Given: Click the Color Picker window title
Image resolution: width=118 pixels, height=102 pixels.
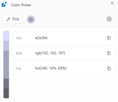Looking at the screenshot, I should pos(21,5).
